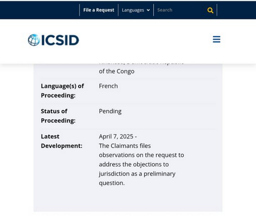Open the Languages menu label

pos(133,10)
